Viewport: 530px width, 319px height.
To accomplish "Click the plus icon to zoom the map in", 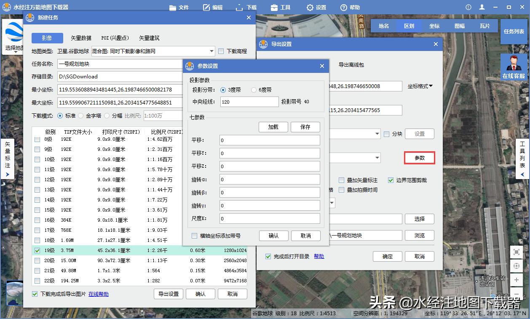I will click(517, 280).
